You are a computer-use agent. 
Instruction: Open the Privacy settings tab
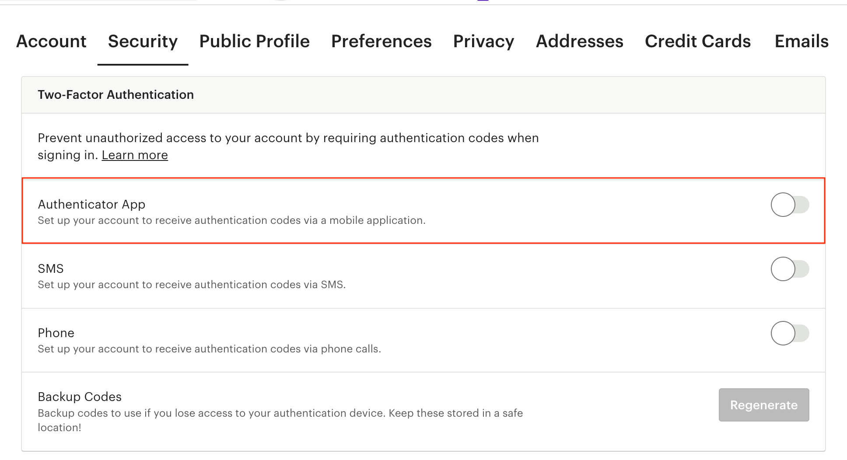[483, 42]
